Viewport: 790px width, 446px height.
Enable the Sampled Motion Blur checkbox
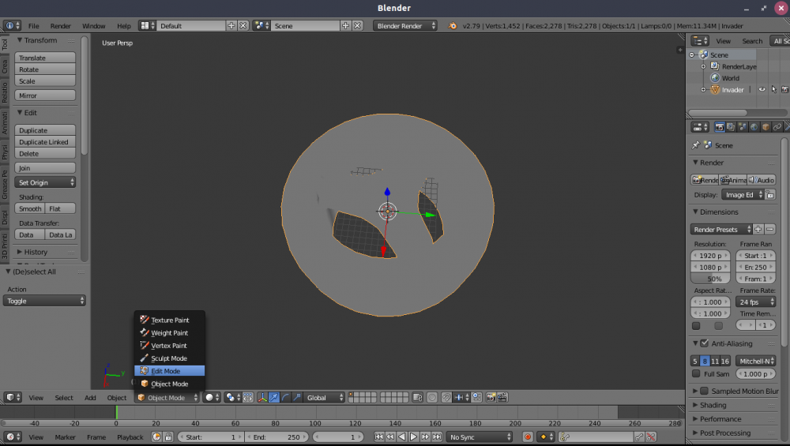click(704, 391)
